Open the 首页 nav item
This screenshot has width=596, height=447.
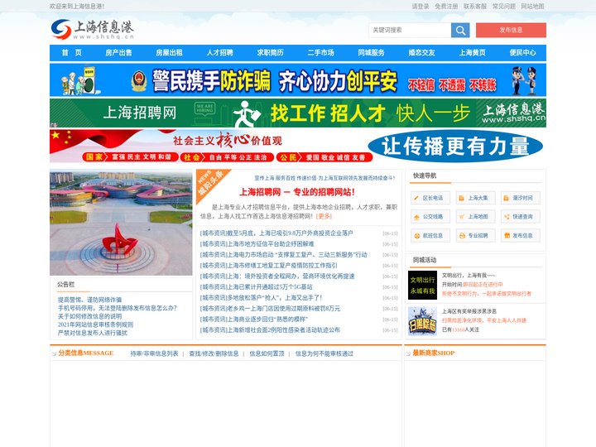(72, 53)
